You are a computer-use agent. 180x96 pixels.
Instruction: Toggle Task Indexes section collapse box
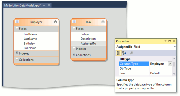(74, 48)
